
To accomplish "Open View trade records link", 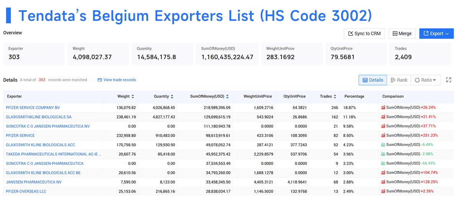I will click(117, 80).
